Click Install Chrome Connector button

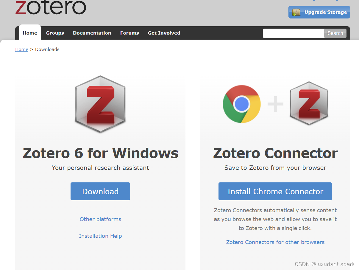[x=275, y=191]
